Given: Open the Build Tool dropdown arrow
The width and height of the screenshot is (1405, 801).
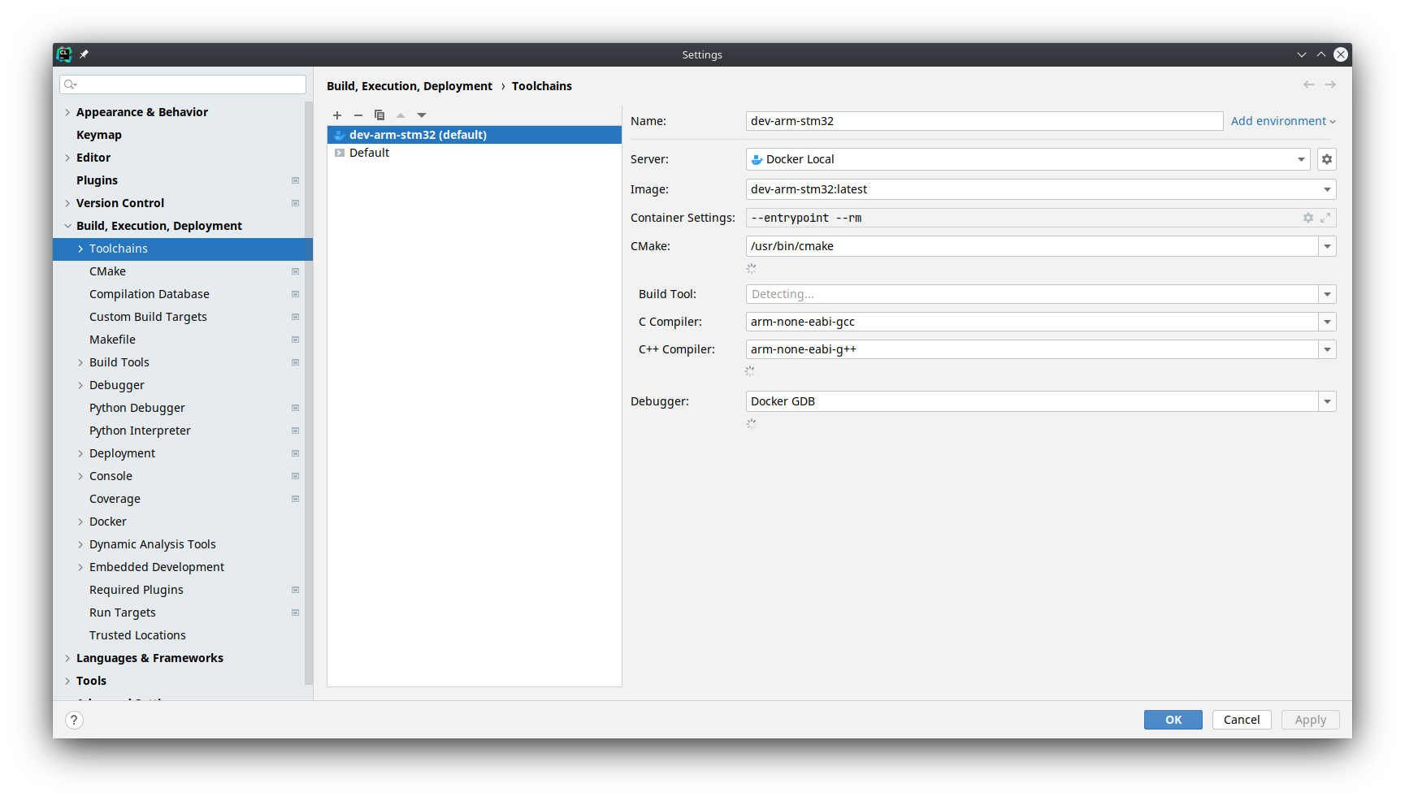Looking at the screenshot, I should (x=1327, y=294).
